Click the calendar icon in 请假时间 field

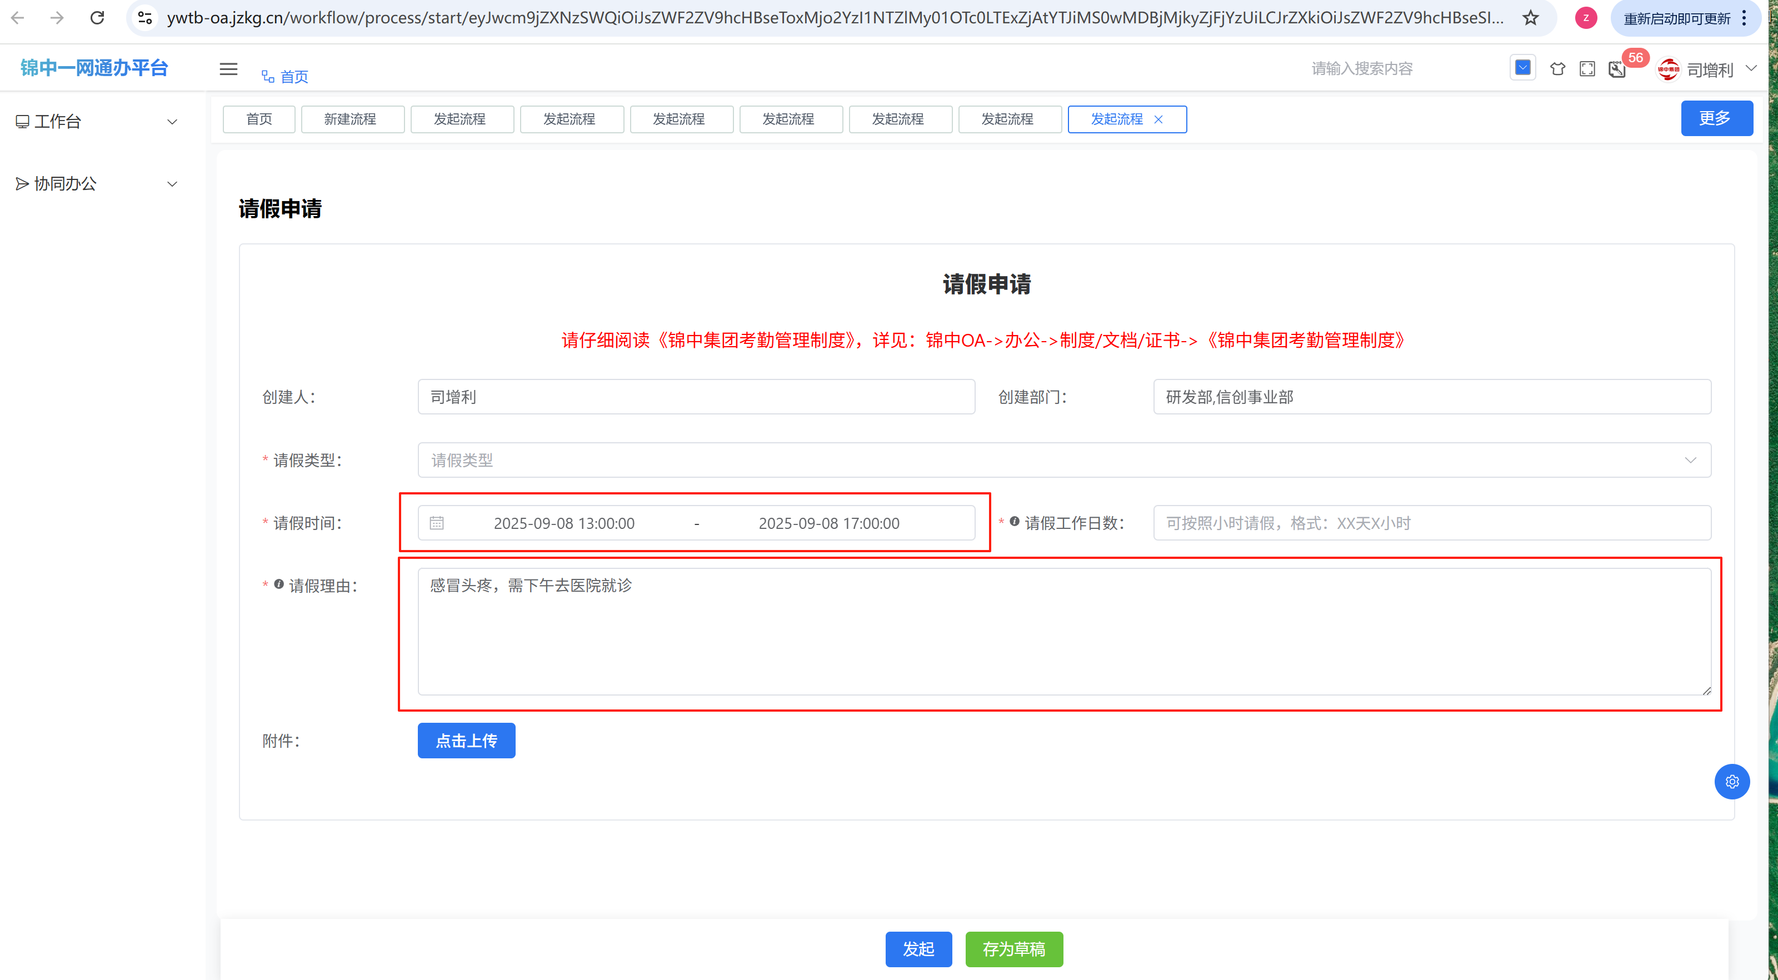[437, 523]
